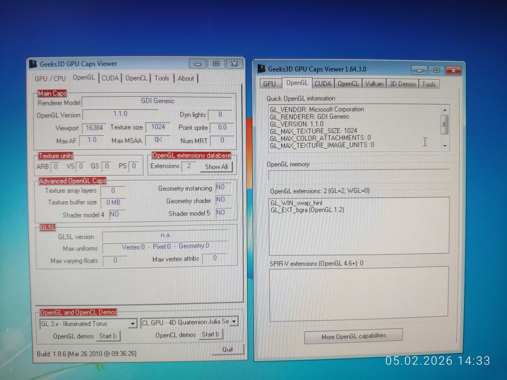Click the Extensions count field

(189, 166)
